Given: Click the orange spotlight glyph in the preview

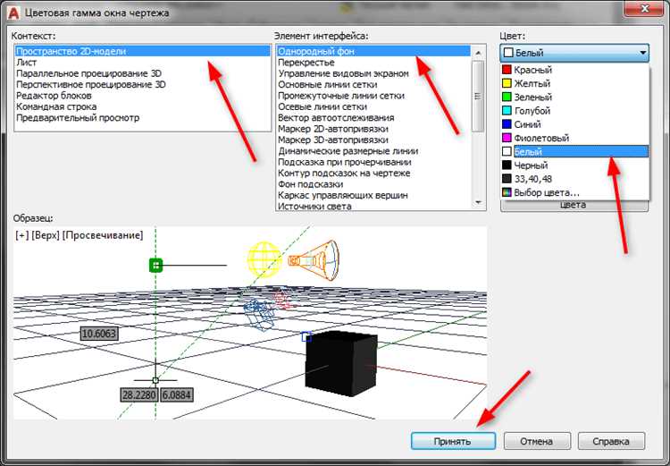Looking at the screenshot, I should tap(314, 259).
